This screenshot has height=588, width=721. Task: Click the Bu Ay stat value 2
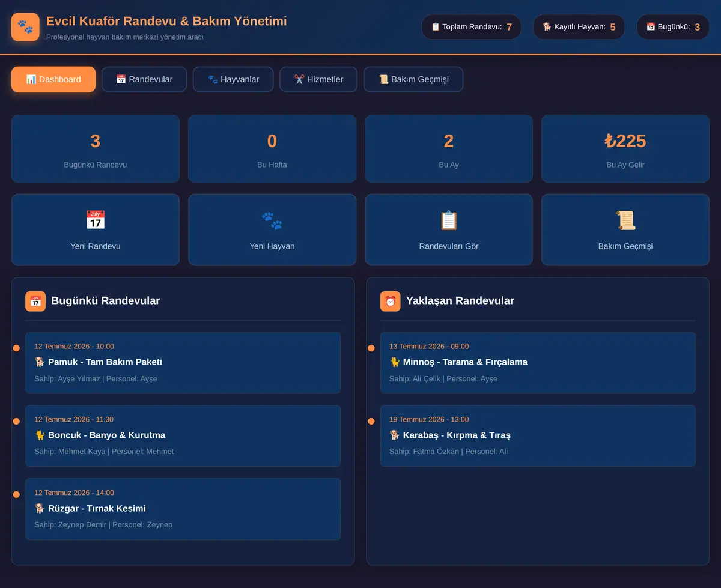[449, 141]
